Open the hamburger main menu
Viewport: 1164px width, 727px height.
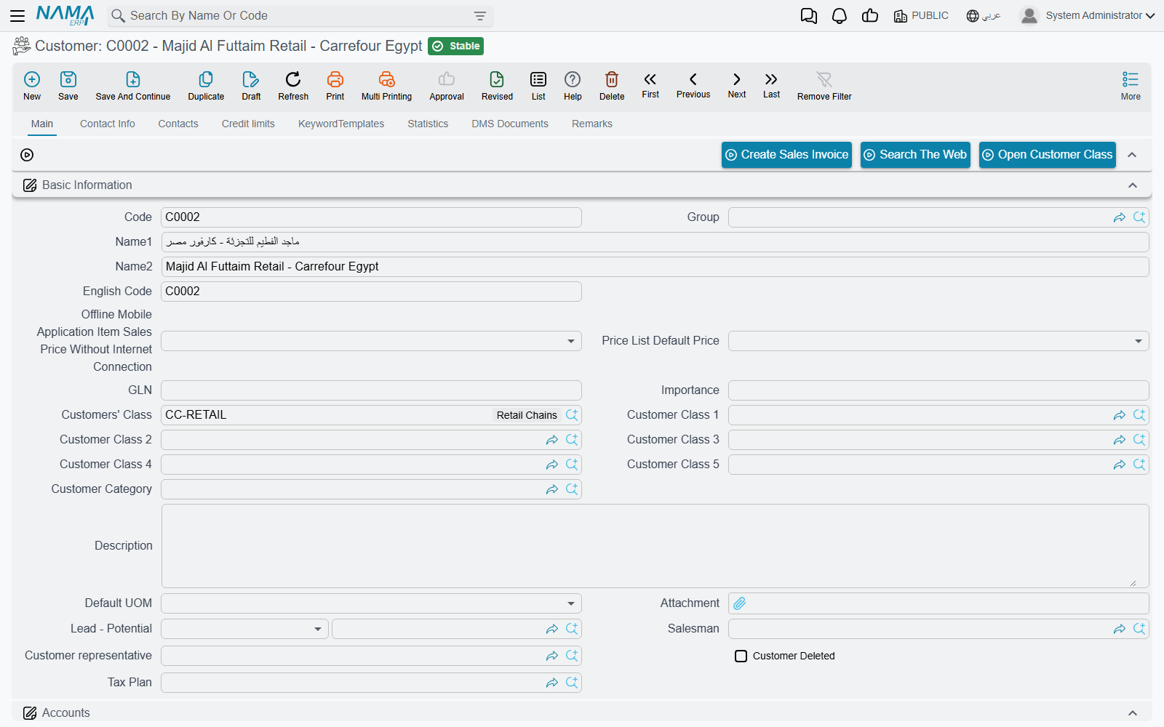click(x=17, y=15)
